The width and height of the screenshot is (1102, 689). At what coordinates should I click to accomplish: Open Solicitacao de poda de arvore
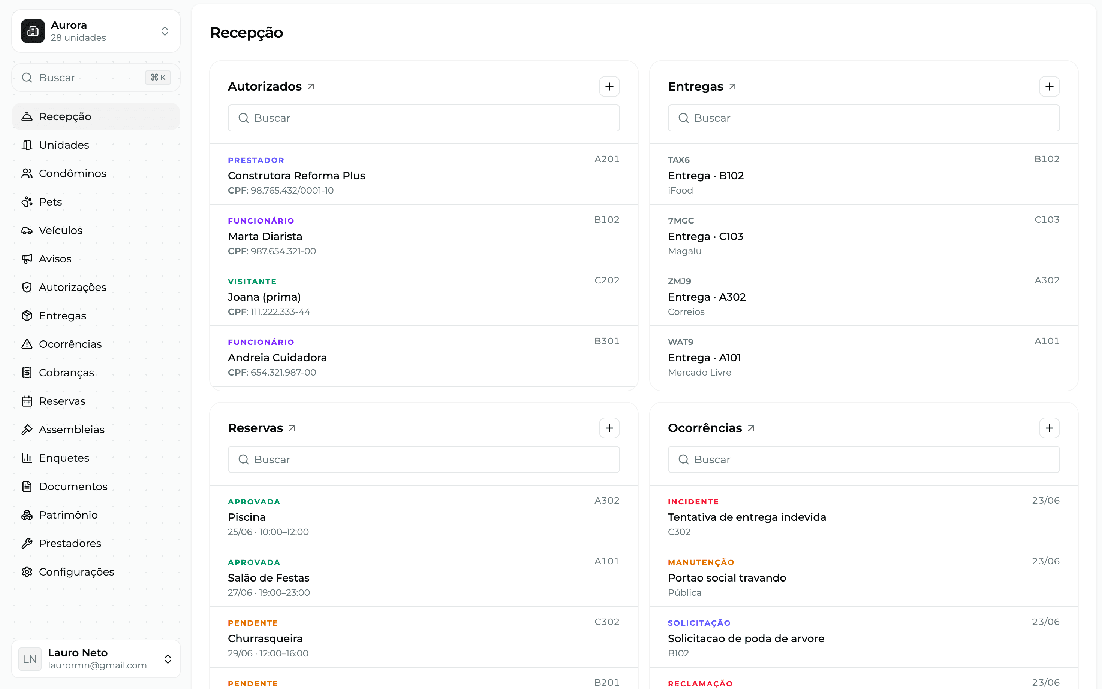pyautogui.click(x=864, y=637)
